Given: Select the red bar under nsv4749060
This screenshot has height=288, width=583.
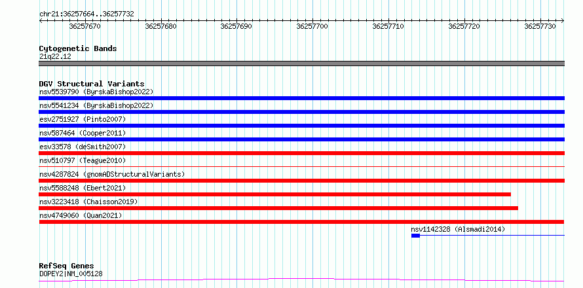Looking at the screenshot, I should pyautogui.click(x=301, y=222).
